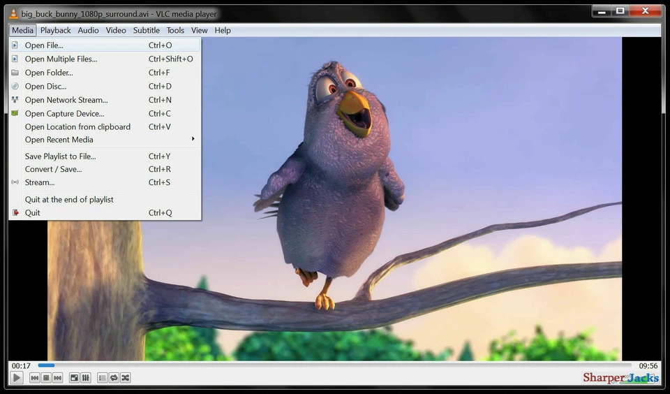Open the View menu
The width and height of the screenshot is (670, 394).
199,30
